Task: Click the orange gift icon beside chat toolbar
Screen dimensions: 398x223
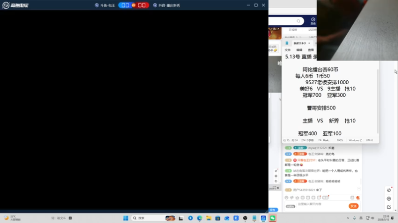Action: (358, 198)
